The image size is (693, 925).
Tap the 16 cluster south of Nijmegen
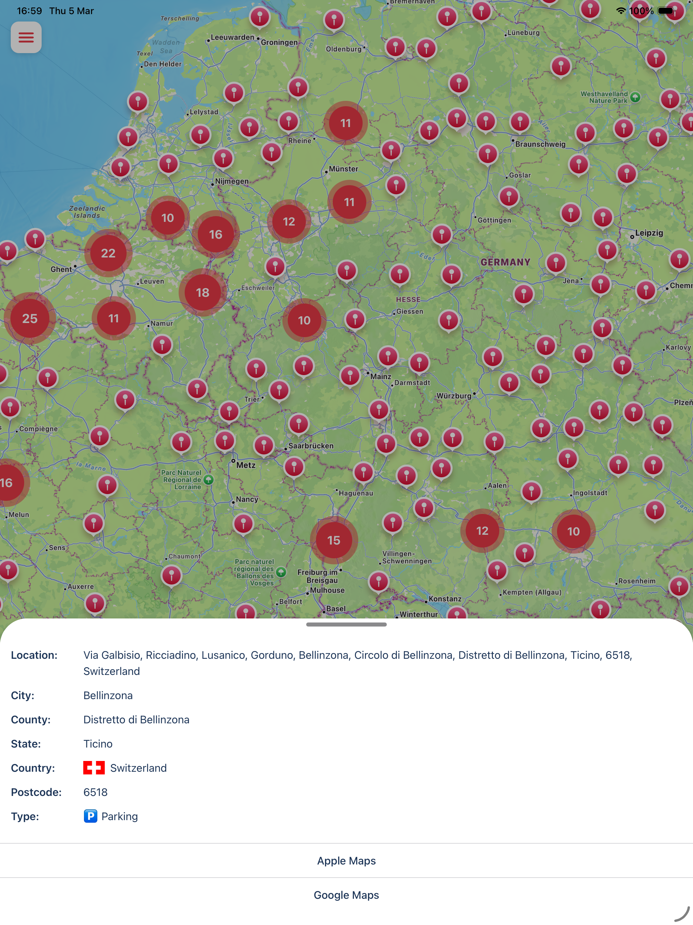[x=216, y=235]
